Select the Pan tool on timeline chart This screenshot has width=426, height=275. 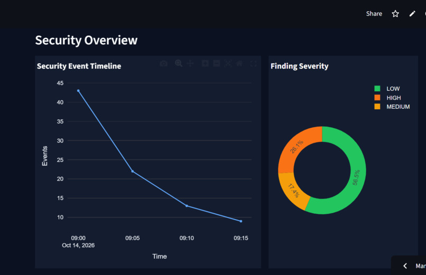coord(190,63)
